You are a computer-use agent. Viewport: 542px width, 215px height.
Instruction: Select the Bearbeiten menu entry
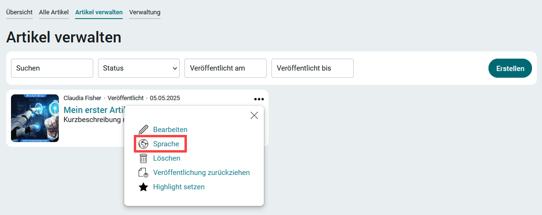(170, 130)
